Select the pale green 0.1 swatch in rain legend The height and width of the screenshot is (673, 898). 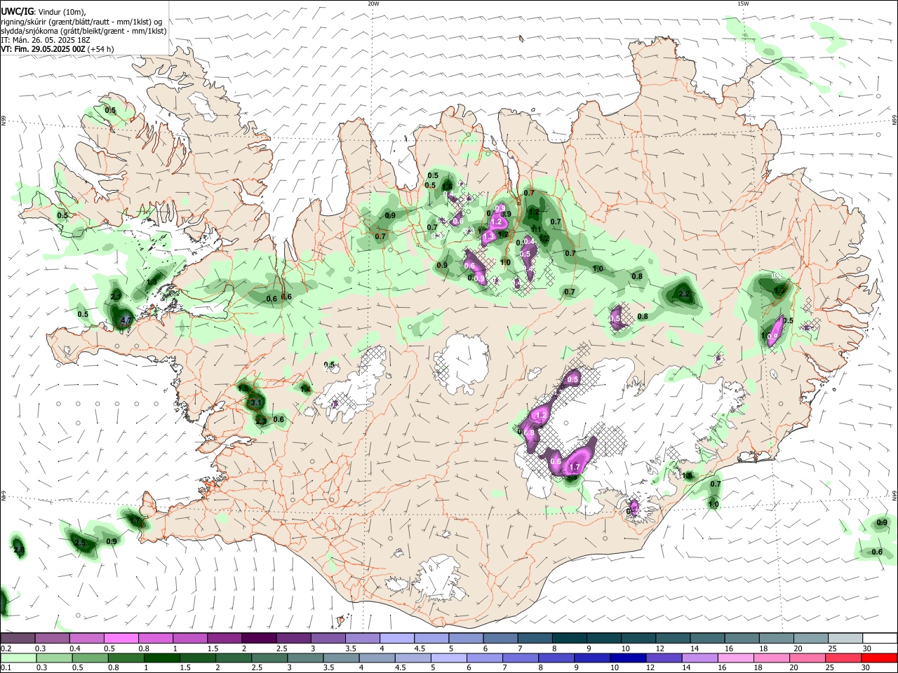point(18,658)
